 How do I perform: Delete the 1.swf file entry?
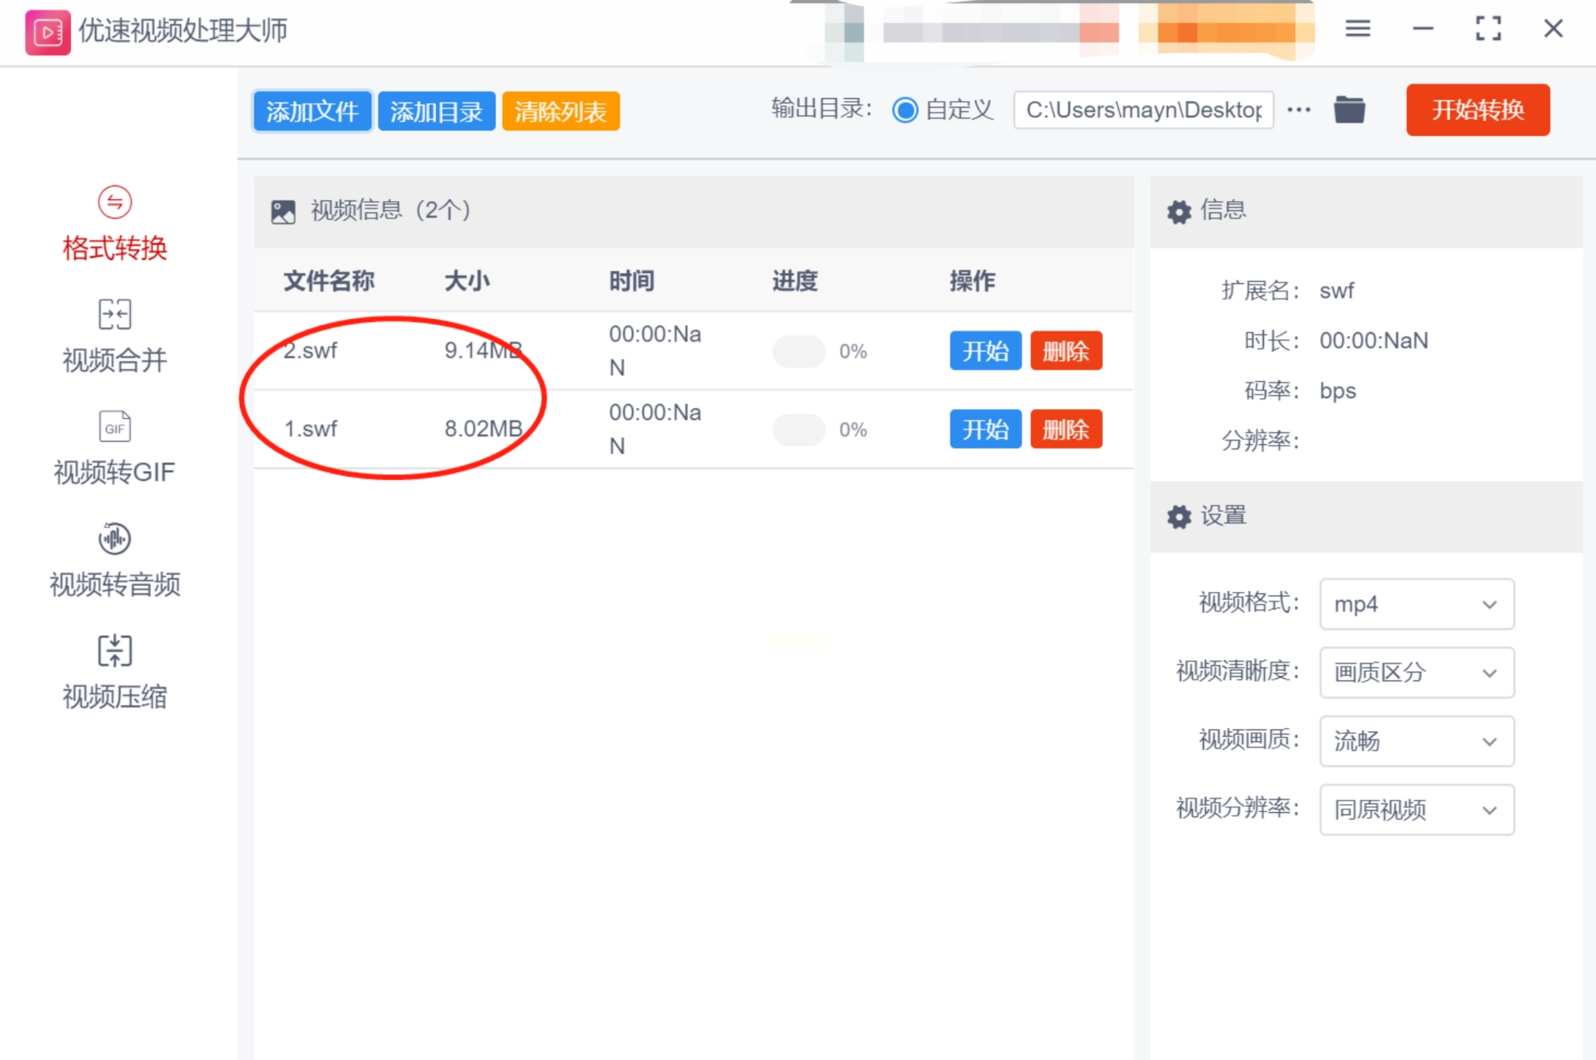pyautogui.click(x=1065, y=429)
